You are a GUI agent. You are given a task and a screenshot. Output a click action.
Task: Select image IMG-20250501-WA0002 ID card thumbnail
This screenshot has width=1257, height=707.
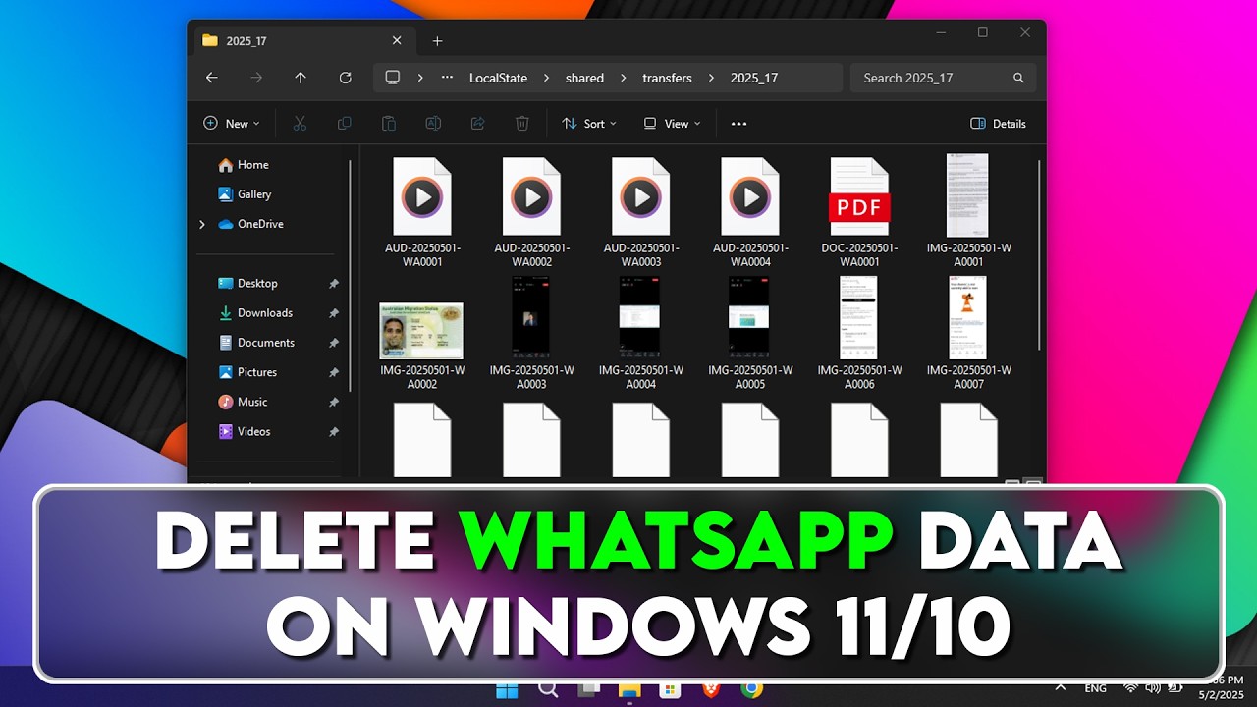coord(421,331)
